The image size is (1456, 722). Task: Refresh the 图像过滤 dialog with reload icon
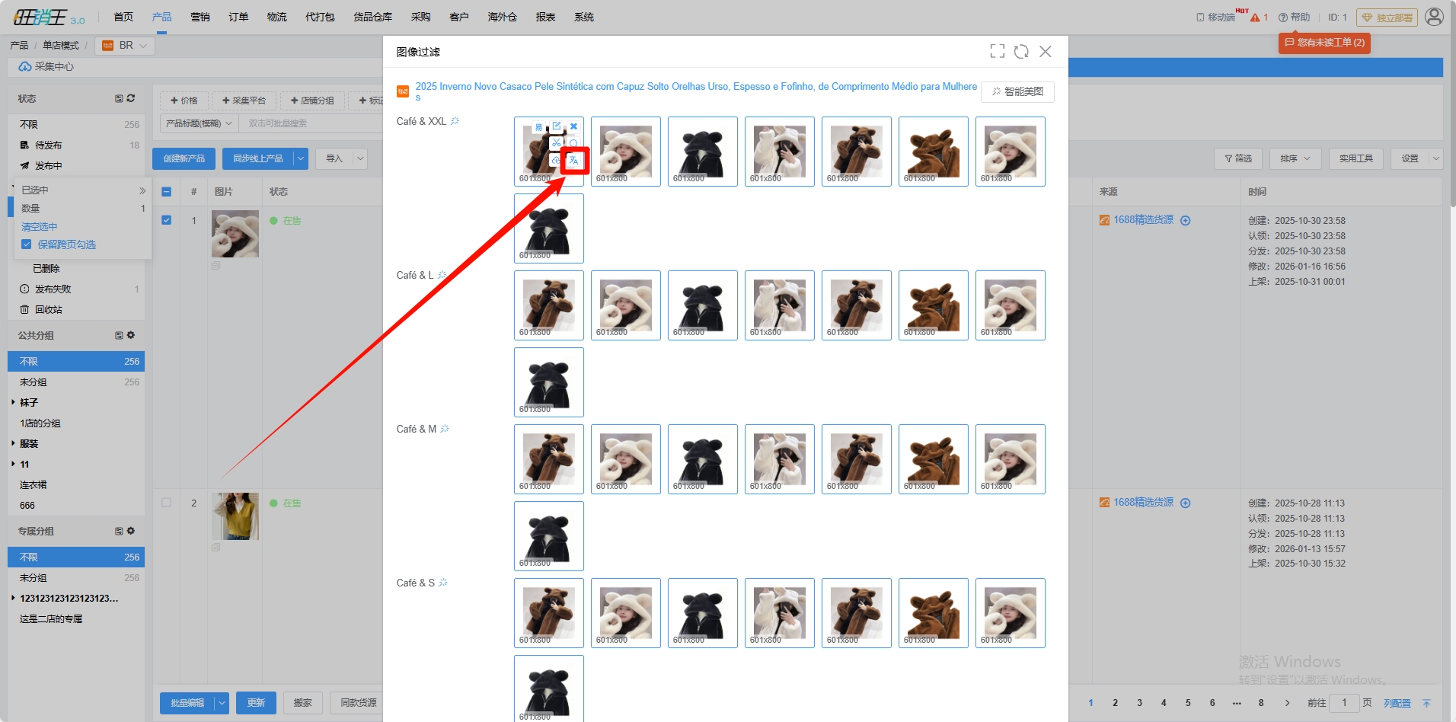[x=1021, y=51]
